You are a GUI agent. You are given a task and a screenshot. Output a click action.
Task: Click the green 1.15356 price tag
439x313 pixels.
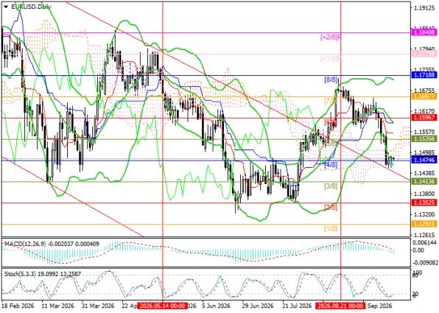(425, 139)
